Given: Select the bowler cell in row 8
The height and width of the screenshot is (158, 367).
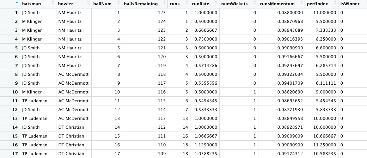Looking at the screenshot, I should pyautogui.click(x=72, y=74).
